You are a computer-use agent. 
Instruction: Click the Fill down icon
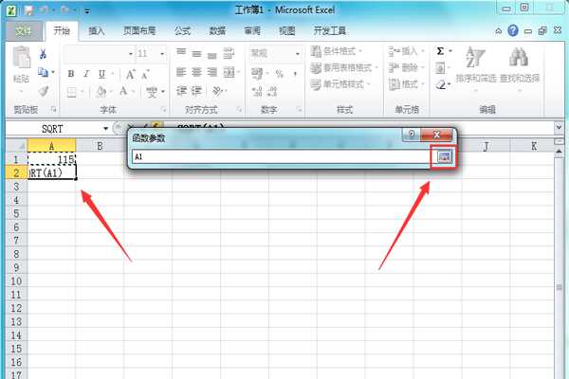(440, 68)
